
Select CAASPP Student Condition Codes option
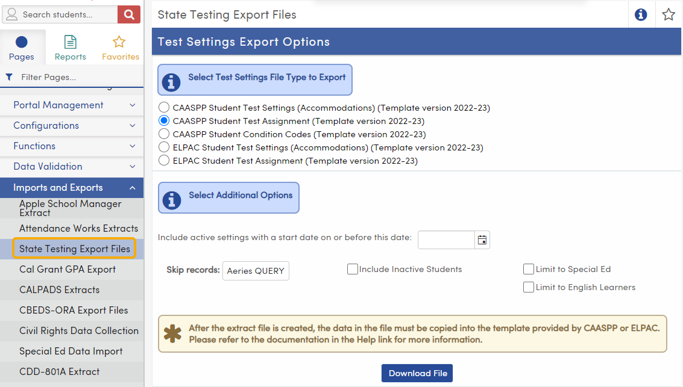click(x=163, y=134)
